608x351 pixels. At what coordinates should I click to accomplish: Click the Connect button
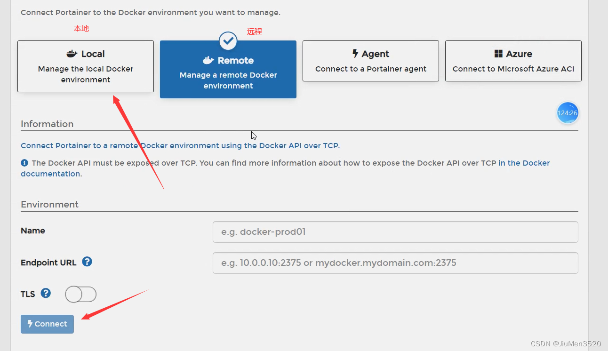click(47, 324)
